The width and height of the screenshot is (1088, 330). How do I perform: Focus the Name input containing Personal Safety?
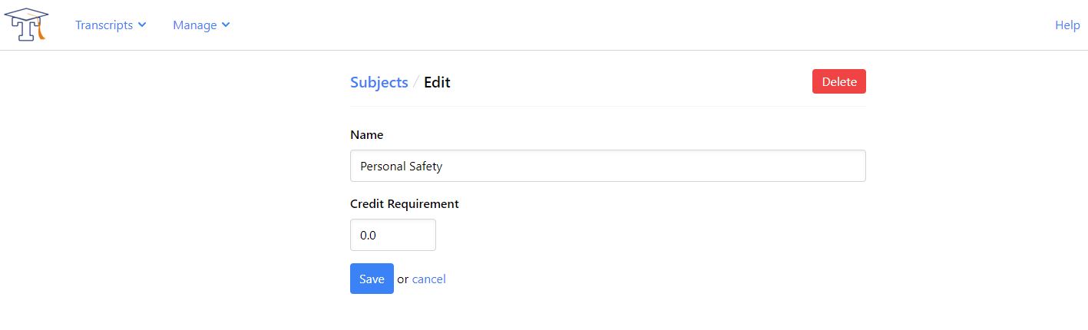tap(607, 166)
